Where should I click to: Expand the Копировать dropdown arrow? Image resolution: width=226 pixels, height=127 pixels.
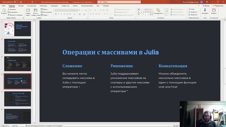(x=19, y=12)
